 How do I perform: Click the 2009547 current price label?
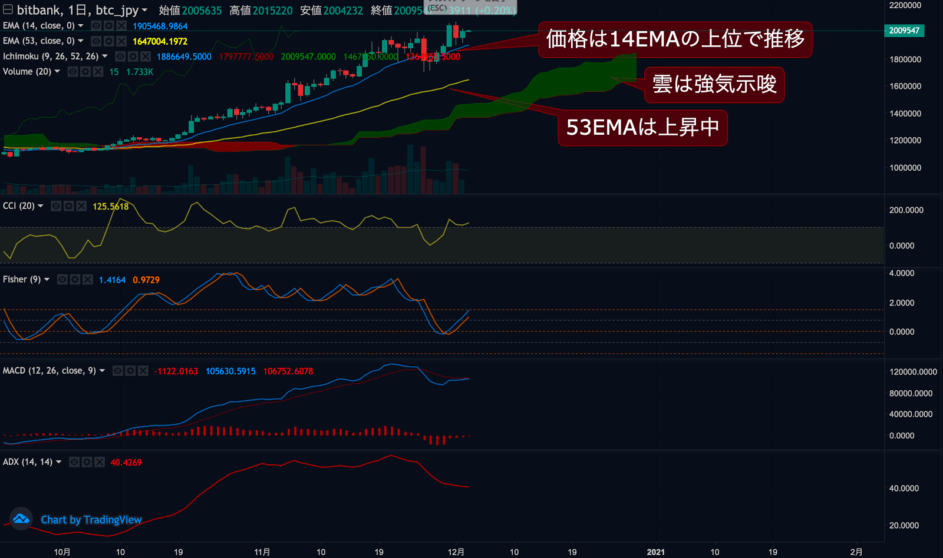coord(904,31)
